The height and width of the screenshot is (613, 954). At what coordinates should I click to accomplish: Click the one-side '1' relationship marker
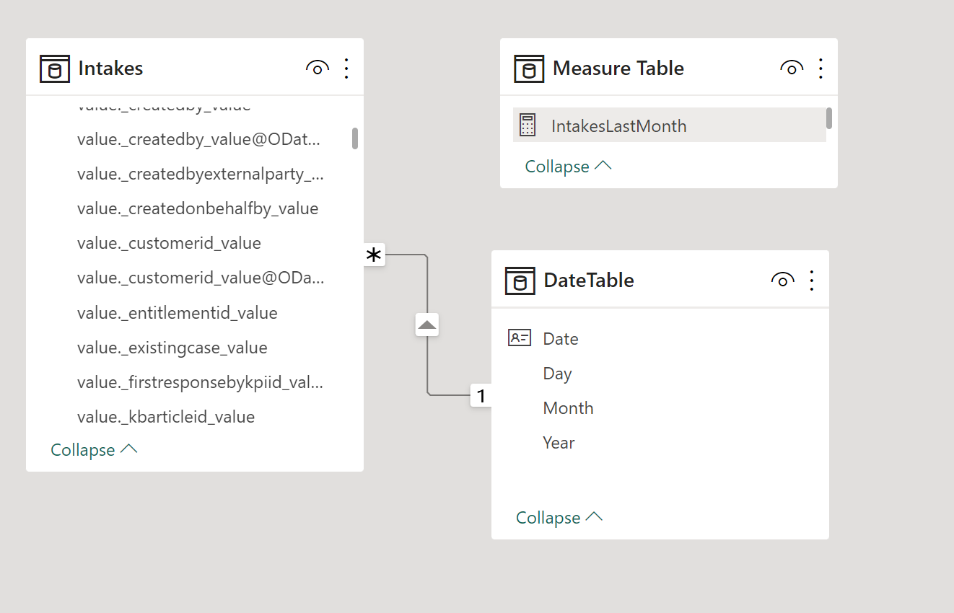click(481, 395)
